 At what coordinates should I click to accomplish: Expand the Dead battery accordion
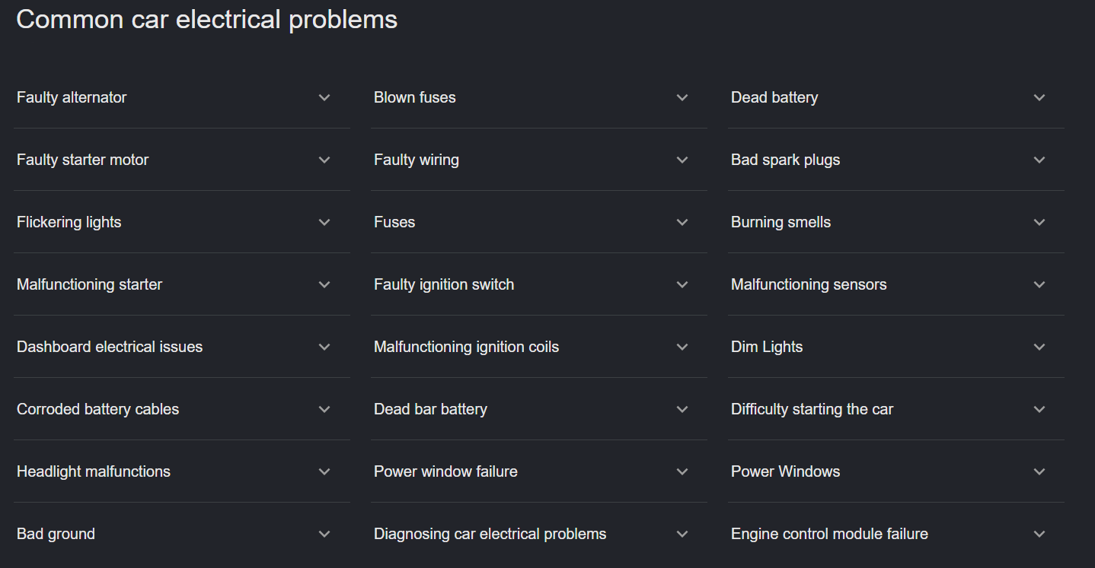(1039, 97)
